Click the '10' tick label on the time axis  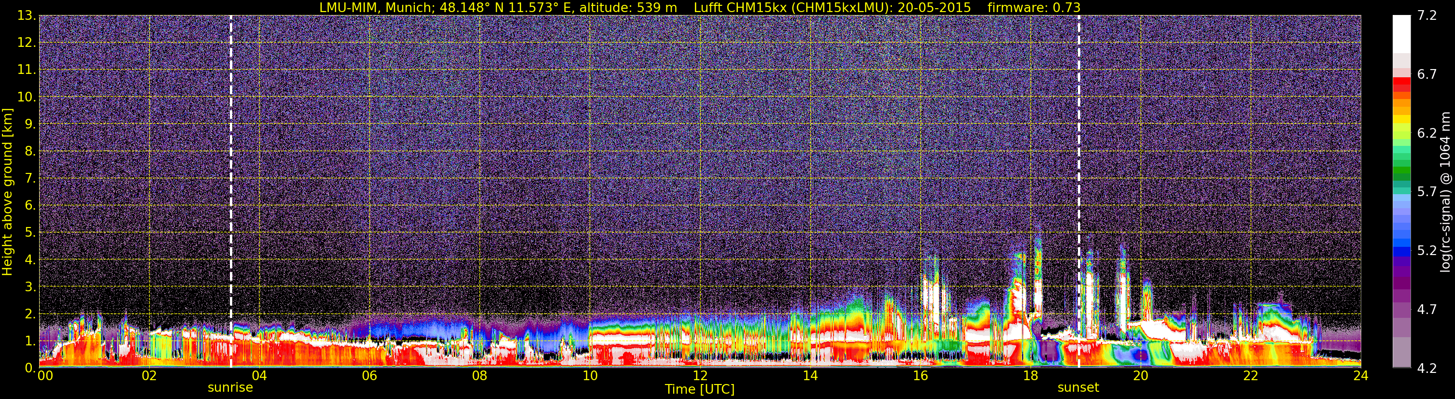click(590, 376)
